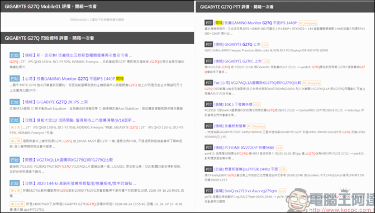375x213 pixels.
Task: Open PTT [選購] BenQ ex2710 vs Asus vg279qm link
Action: [245, 191]
